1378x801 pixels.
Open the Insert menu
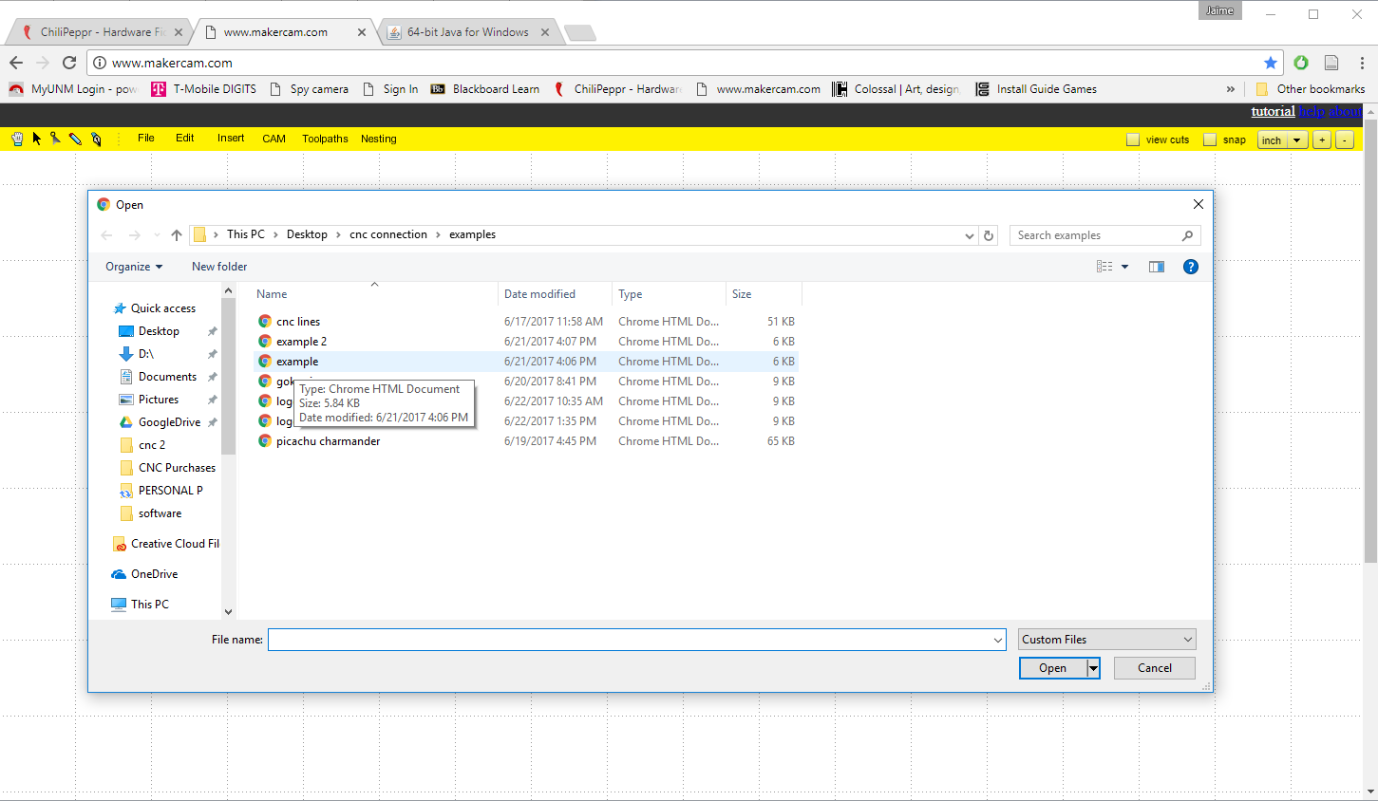point(231,139)
